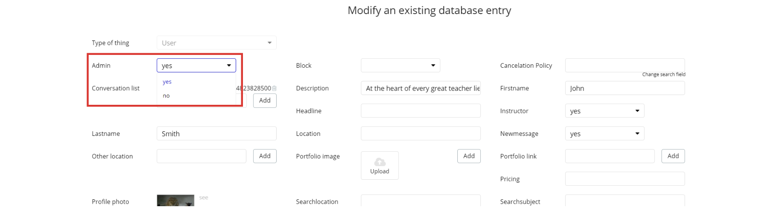Select 'yes' in the Admin options list
This screenshot has width=780, height=213.
pyautogui.click(x=167, y=82)
